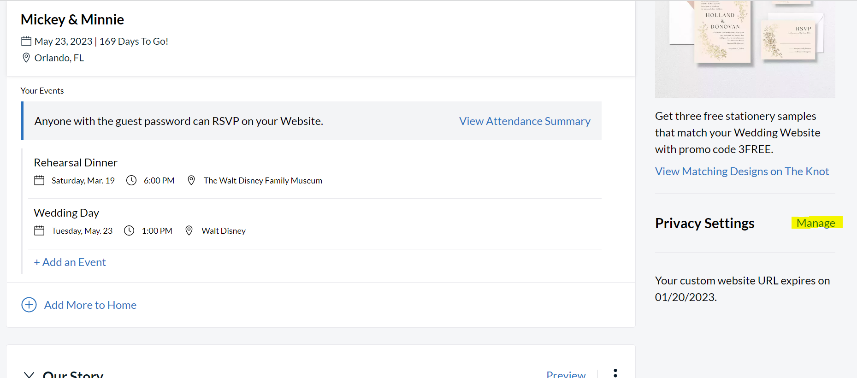Viewport: 857px width, 378px height.
Task: Click the clock icon beside 1:00 PM
Action: (x=129, y=231)
